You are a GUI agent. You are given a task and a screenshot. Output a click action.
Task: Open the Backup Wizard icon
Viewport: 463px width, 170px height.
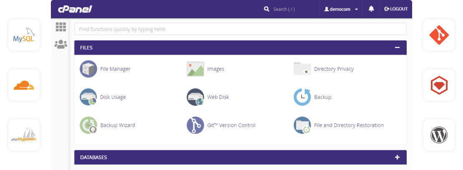coord(88,125)
